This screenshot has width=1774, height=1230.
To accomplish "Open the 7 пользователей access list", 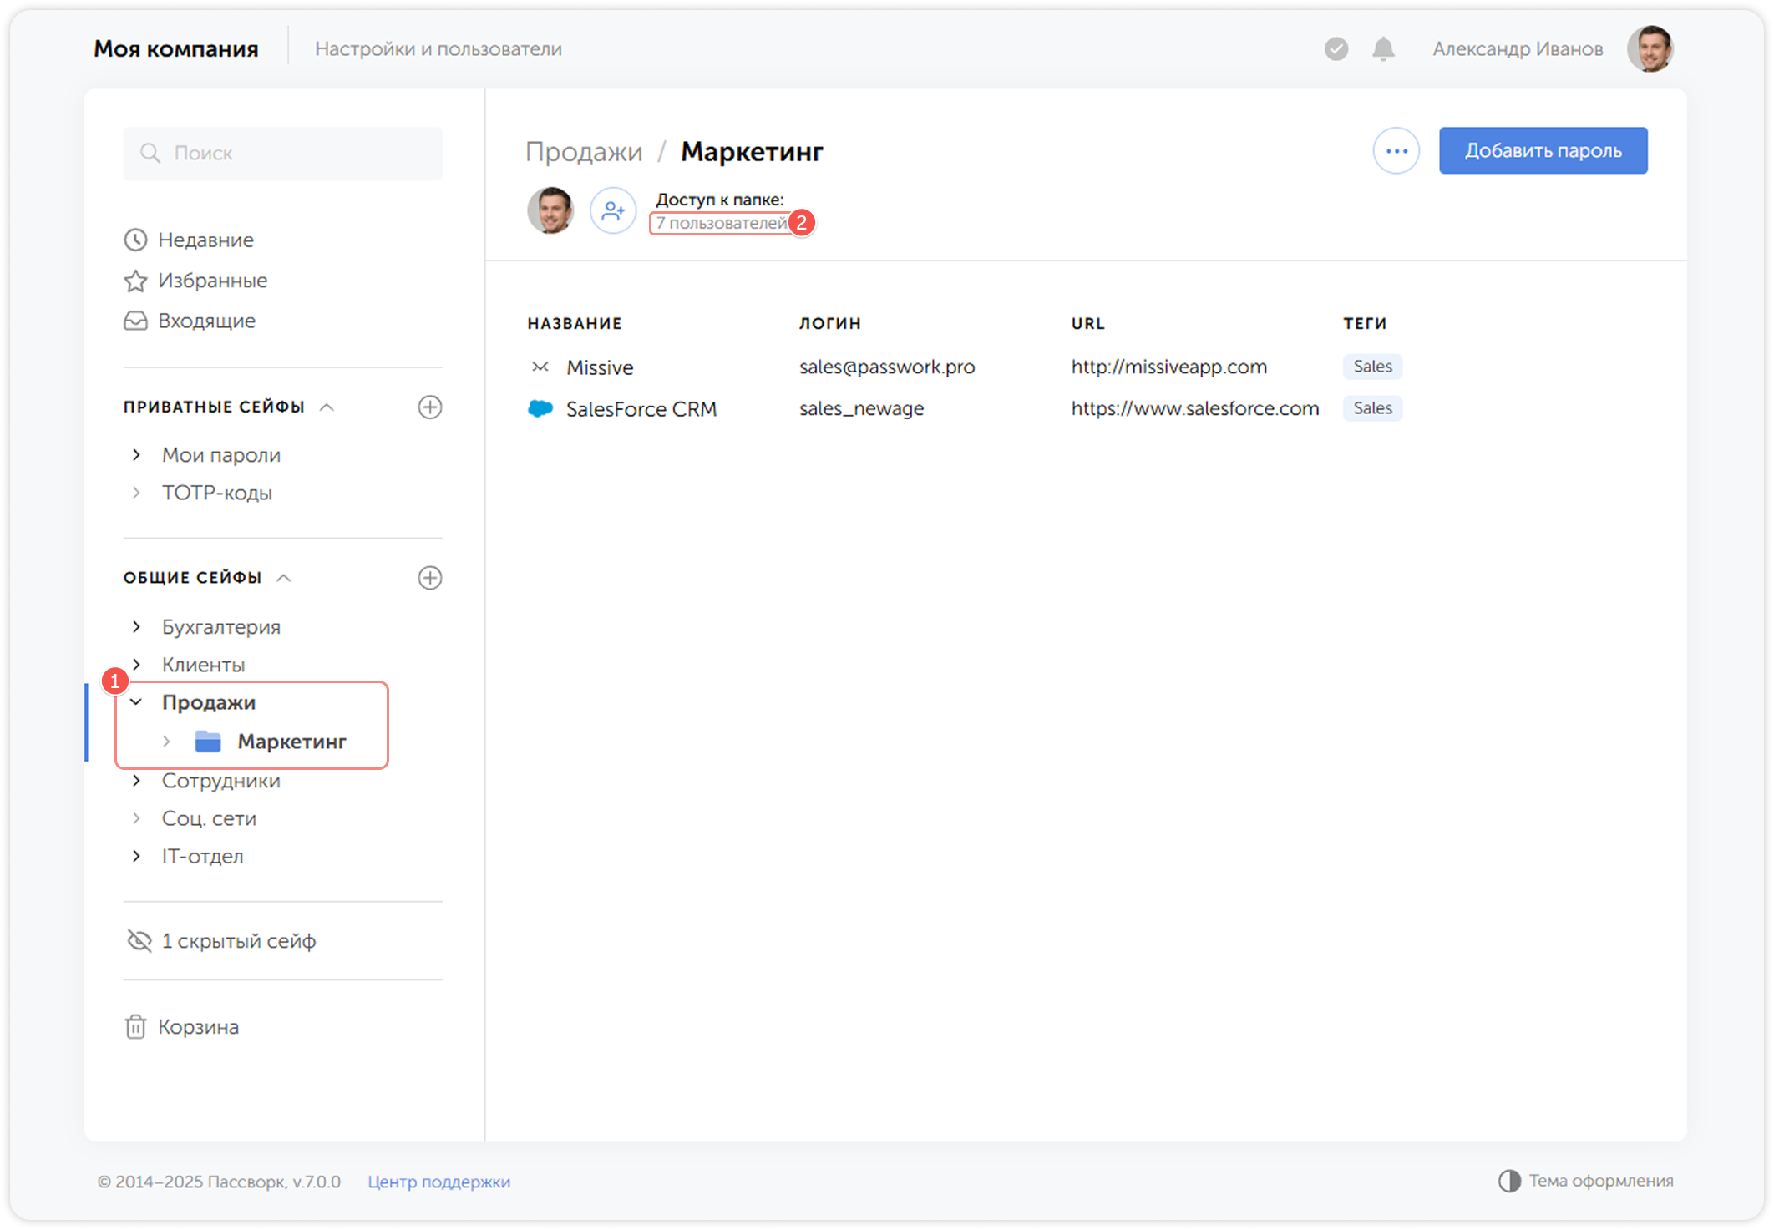I will (721, 223).
